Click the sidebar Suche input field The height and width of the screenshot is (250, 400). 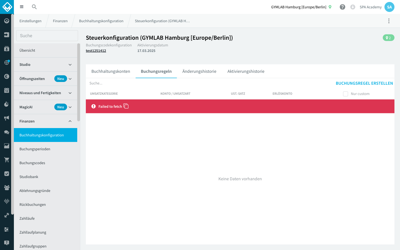pos(47,36)
